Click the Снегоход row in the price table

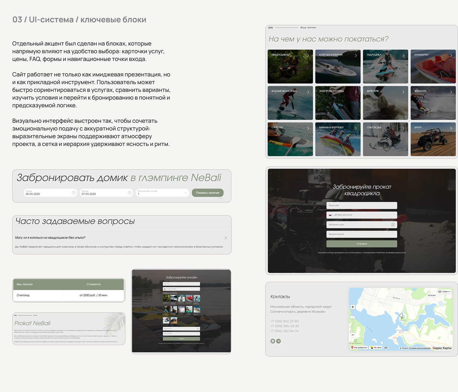tap(69, 295)
